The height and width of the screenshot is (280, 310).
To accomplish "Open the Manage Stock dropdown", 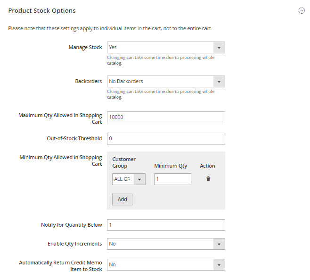I will [166, 47].
